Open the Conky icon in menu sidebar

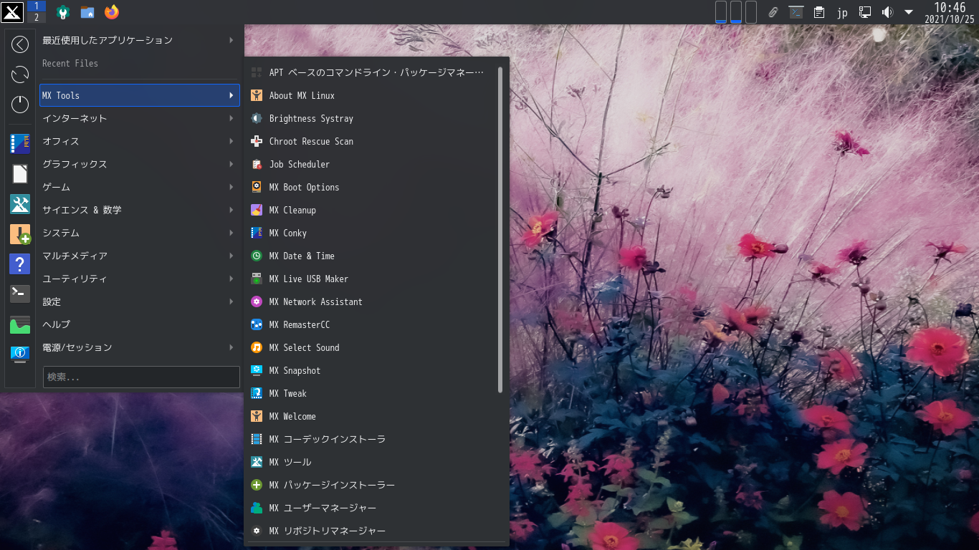pyautogui.click(x=20, y=144)
